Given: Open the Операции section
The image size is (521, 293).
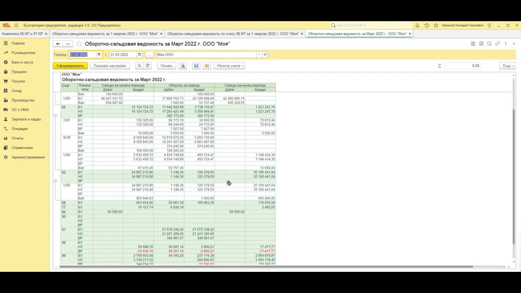Looking at the screenshot, I should [x=20, y=129].
